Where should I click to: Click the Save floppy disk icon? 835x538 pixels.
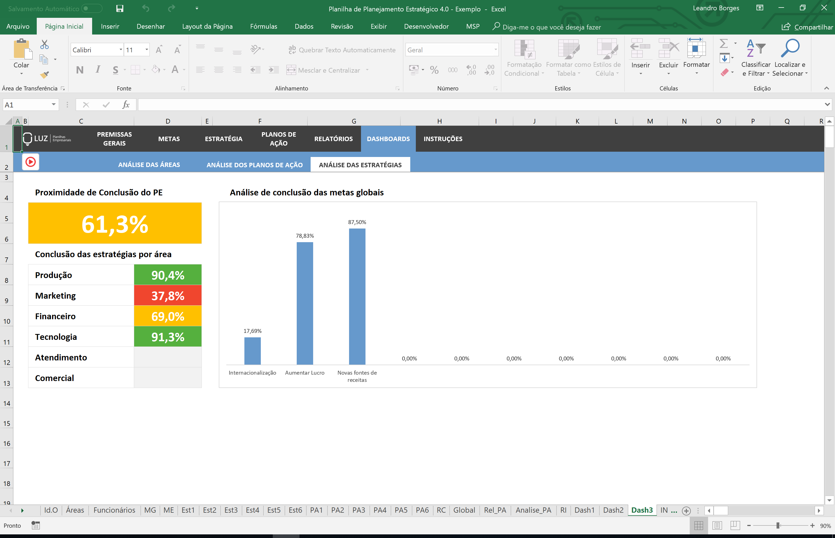(119, 8)
